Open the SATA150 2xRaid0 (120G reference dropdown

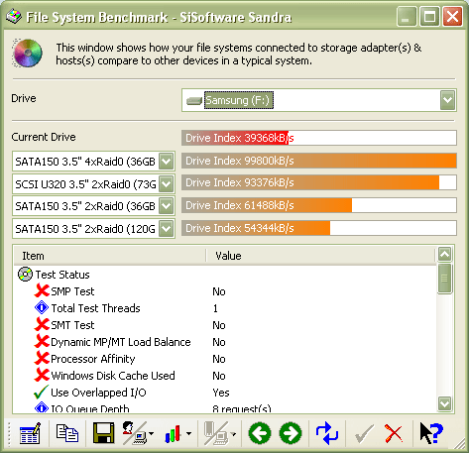click(x=167, y=229)
